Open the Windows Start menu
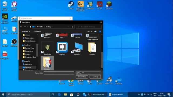 point(3,95)
